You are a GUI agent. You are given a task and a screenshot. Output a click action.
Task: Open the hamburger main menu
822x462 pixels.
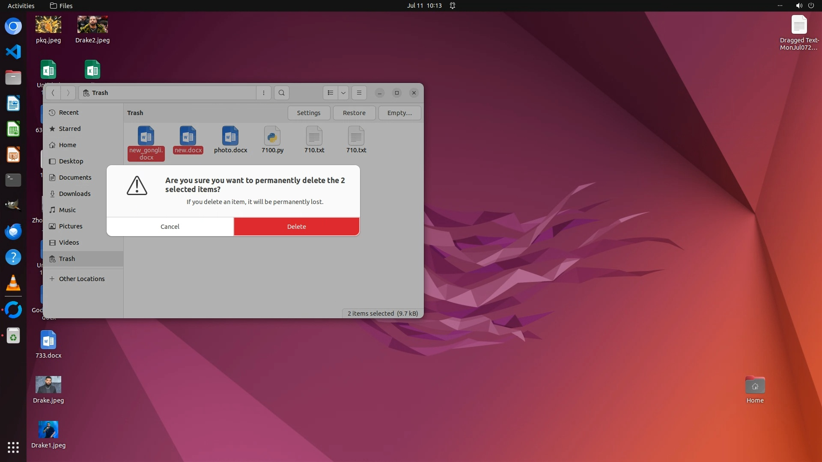359,93
